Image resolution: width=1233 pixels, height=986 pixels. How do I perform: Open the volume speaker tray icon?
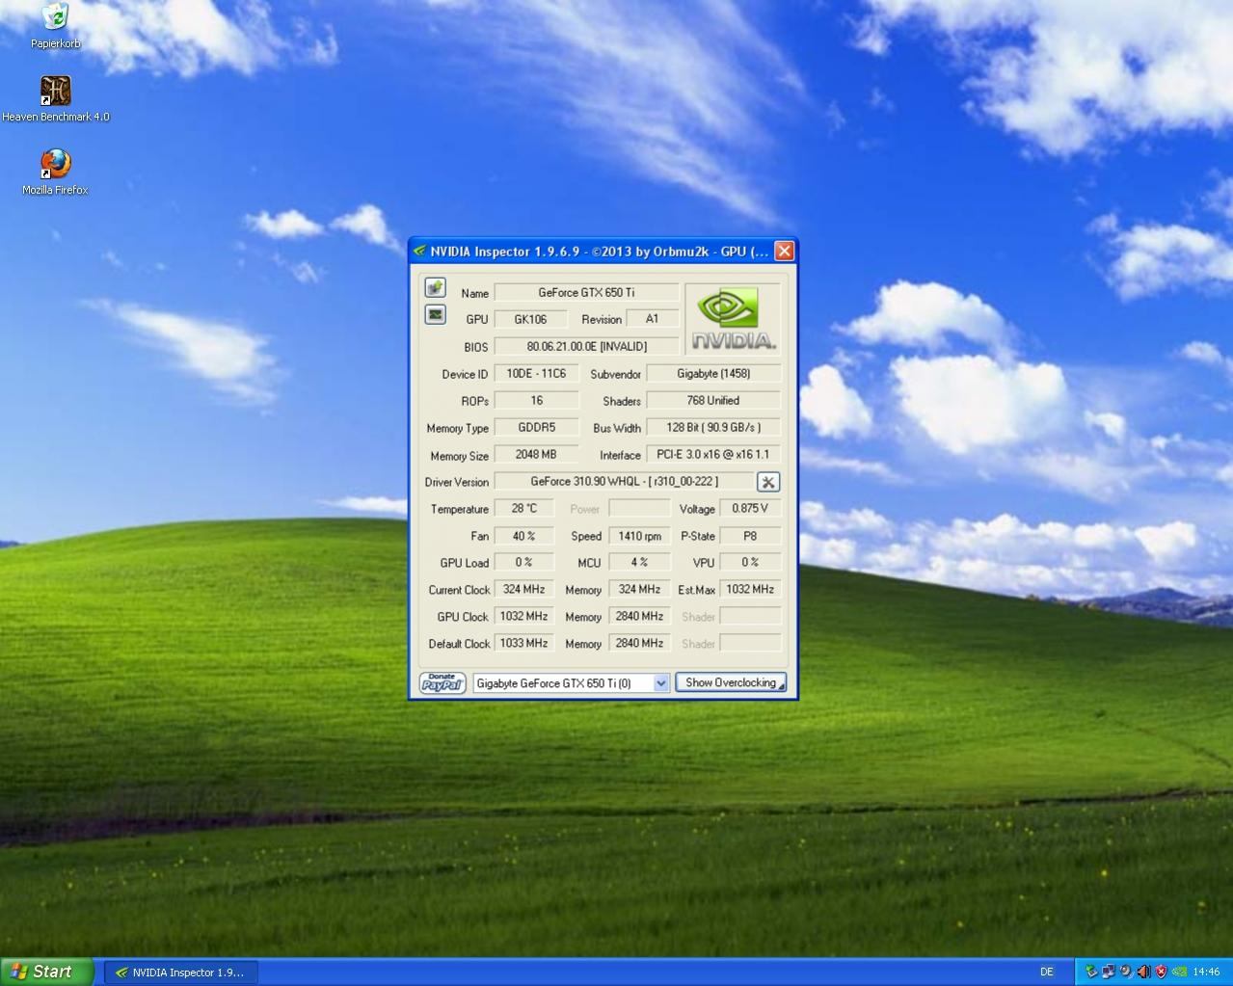pyautogui.click(x=1143, y=972)
